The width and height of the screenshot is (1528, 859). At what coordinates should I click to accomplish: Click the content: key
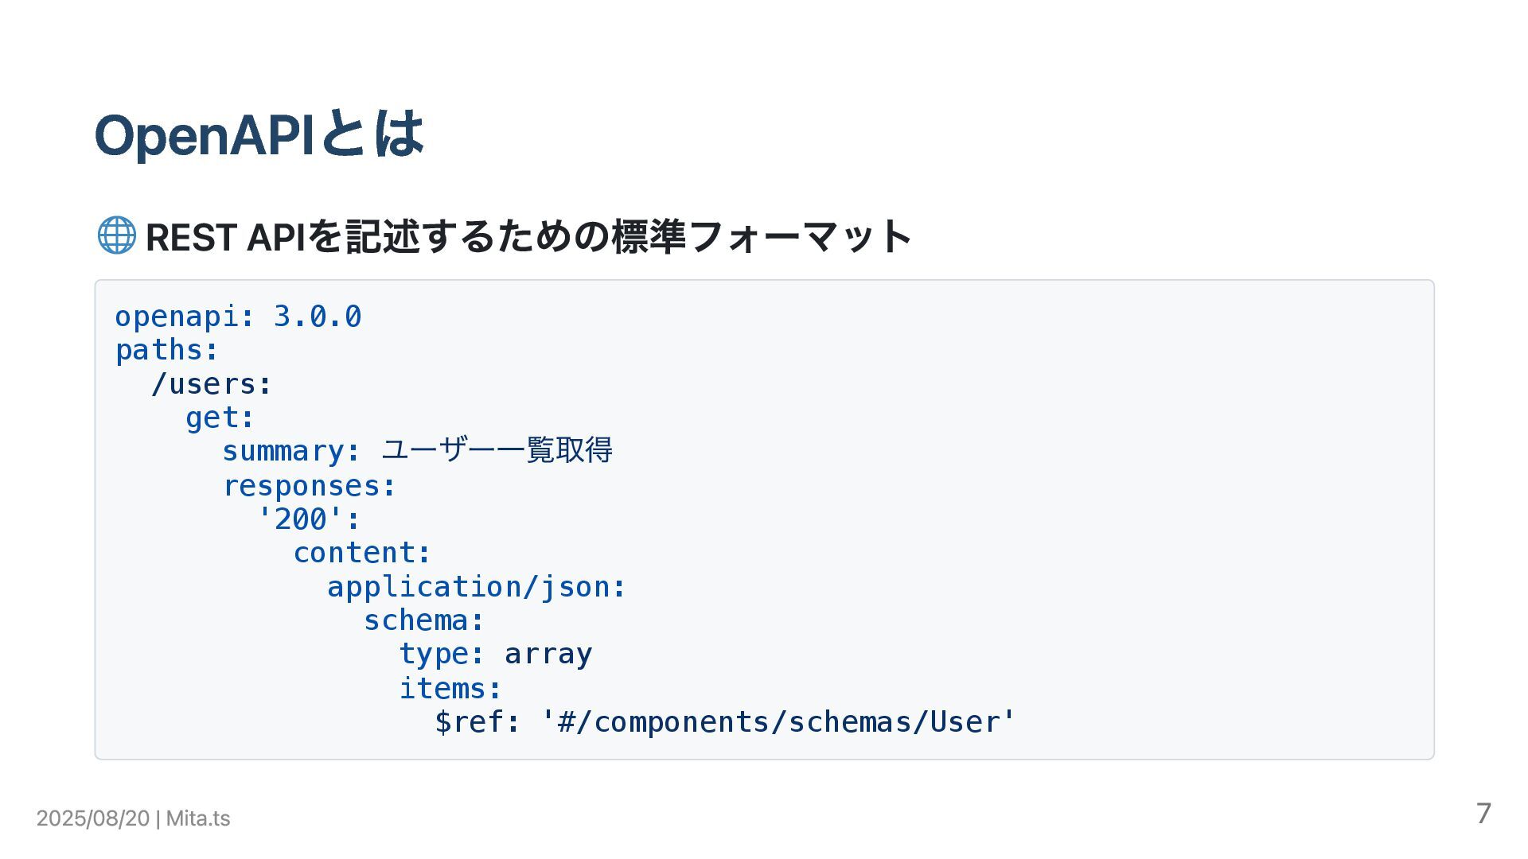[362, 552]
